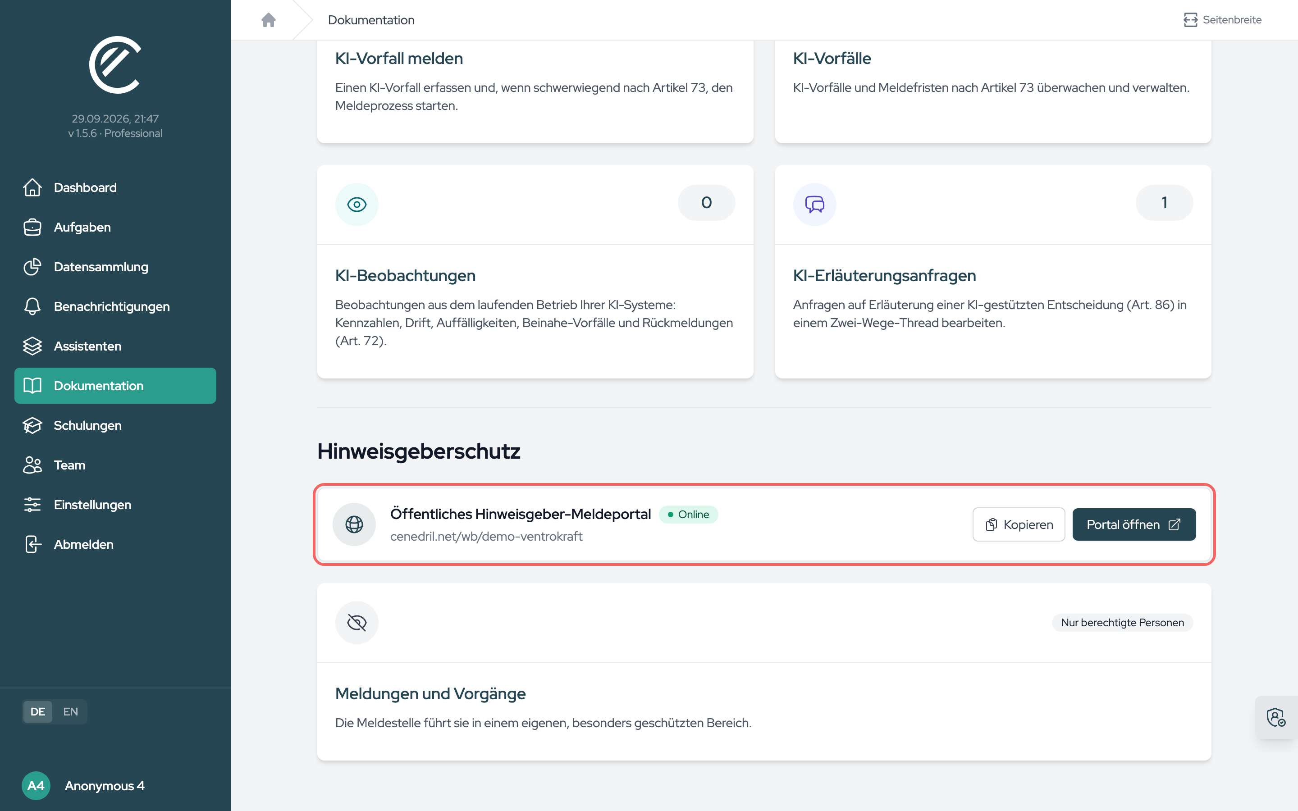Open the KI-Vorfälle card
1298x811 pixels.
[x=993, y=91]
